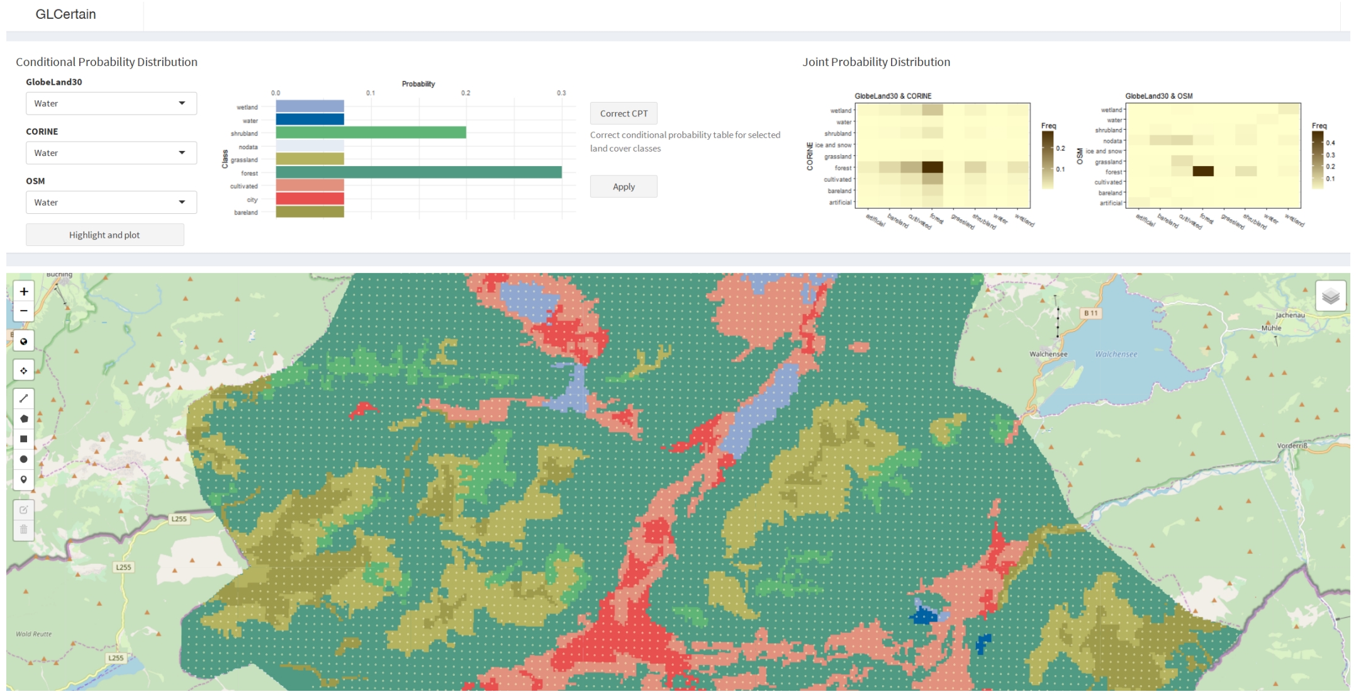Select the draw circle tool
Image resolution: width=1356 pixels, height=694 pixels.
point(24,459)
